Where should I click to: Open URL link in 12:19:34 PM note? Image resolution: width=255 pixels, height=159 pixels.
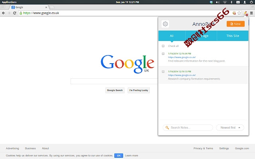(x=182, y=57)
